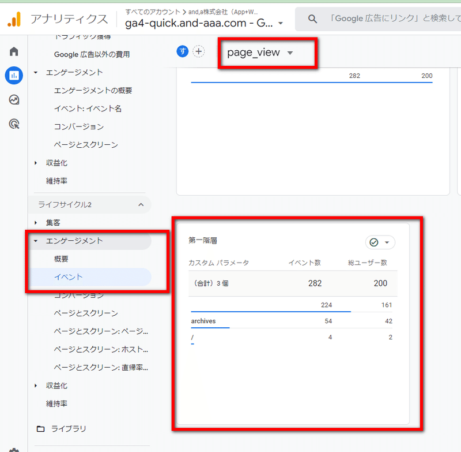Click the search magnifier icon
Image resolution: width=461 pixels, height=452 pixels.
pos(312,19)
